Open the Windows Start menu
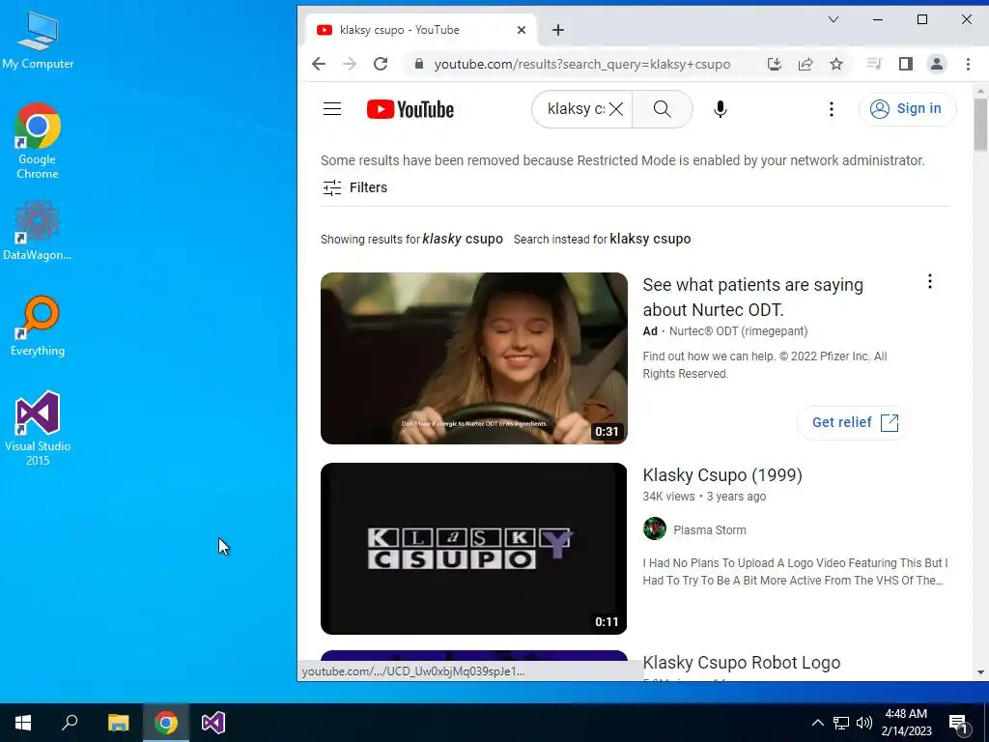Screen dimensions: 989x742 coord(23,723)
